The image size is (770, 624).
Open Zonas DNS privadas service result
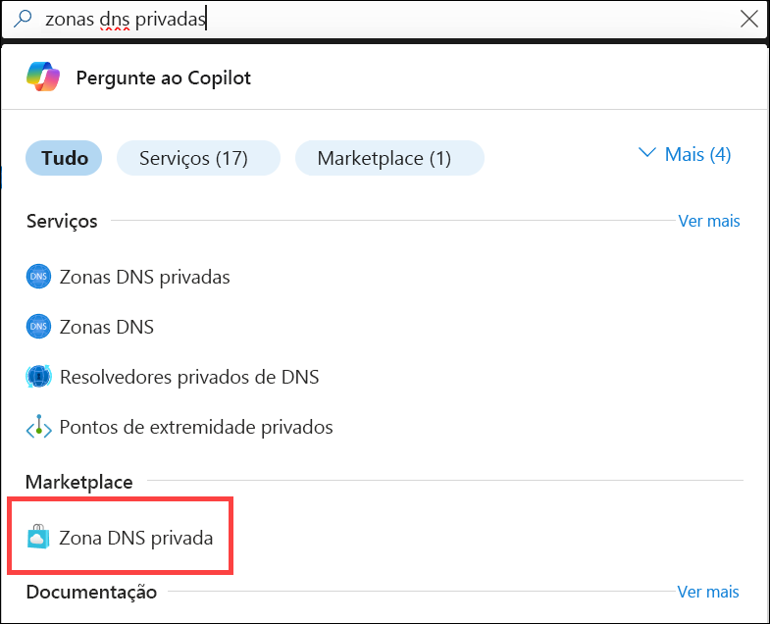point(145,277)
